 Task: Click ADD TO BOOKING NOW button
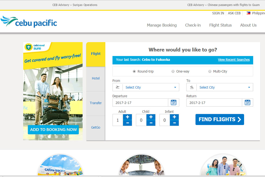pyautogui.click(x=54, y=129)
